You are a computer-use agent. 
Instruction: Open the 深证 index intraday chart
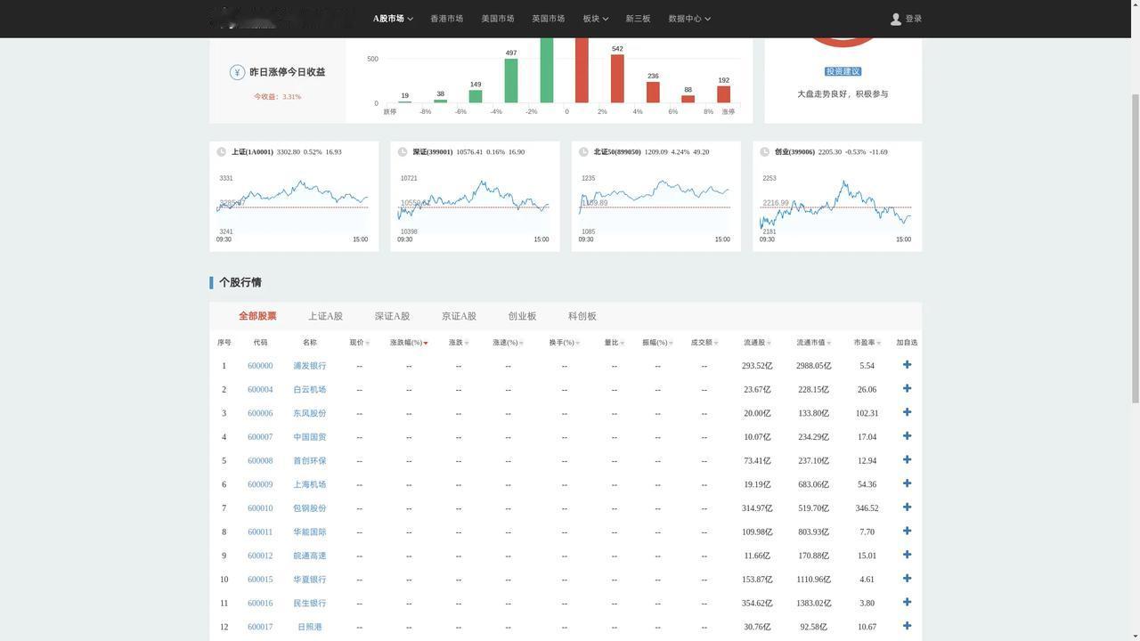pos(475,207)
